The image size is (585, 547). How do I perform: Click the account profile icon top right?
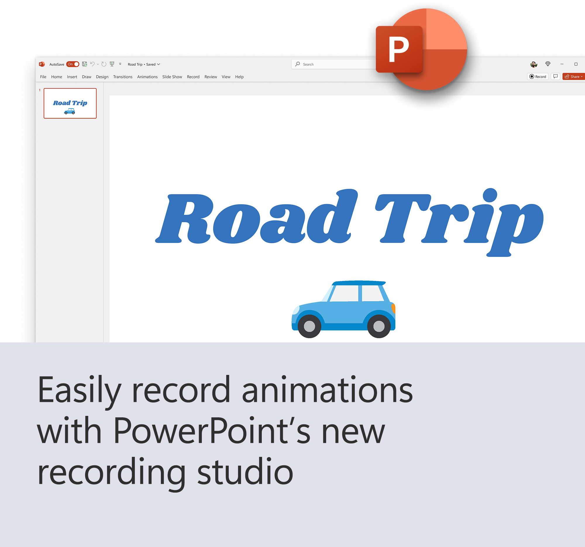(x=533, y=64)
